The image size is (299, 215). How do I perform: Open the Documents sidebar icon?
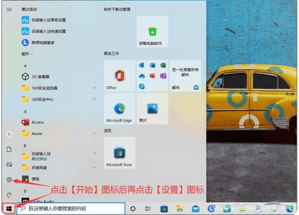pyautogui.click(x=9, y=150)
